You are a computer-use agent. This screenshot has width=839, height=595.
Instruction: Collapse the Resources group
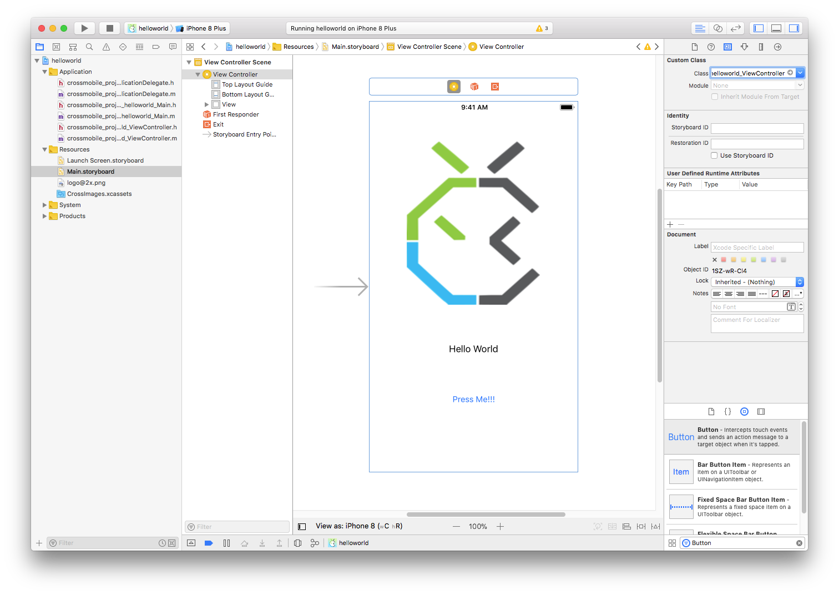[45, 149]
